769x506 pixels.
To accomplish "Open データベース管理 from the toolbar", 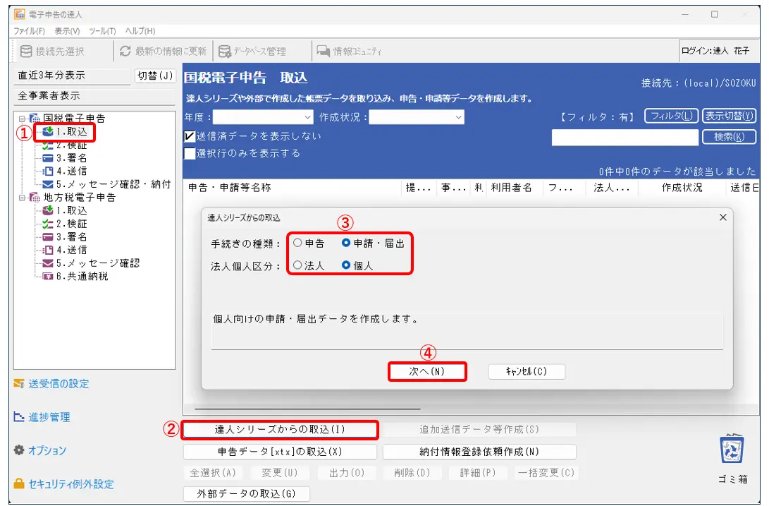I will pyautogui.click(x=225, y=51).
